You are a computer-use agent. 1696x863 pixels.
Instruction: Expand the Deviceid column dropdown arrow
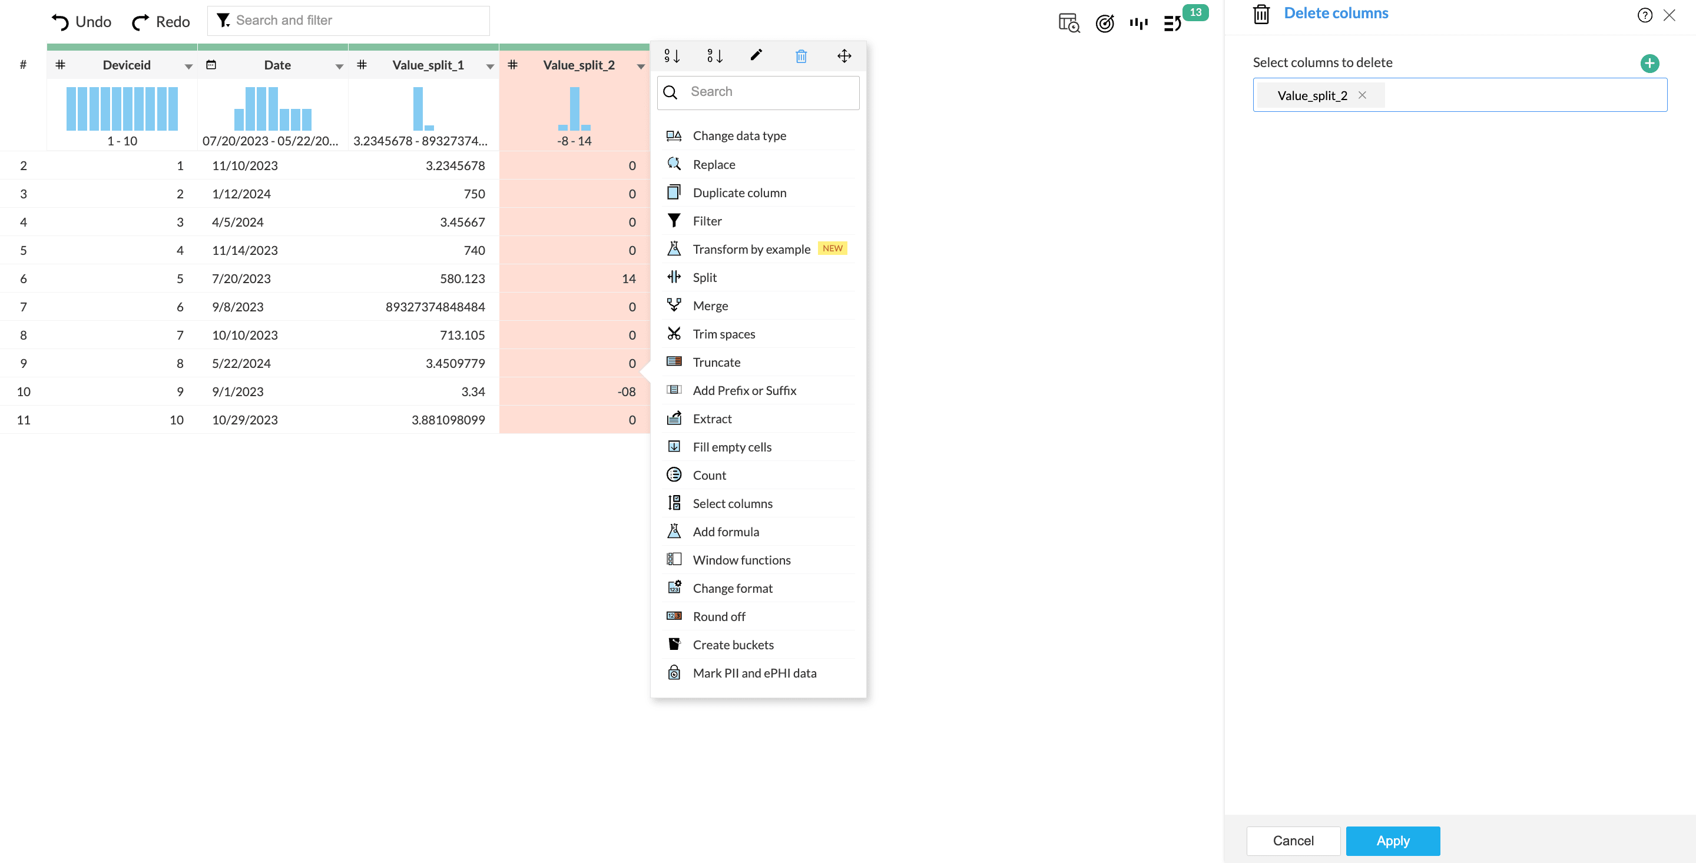(188, 66)
